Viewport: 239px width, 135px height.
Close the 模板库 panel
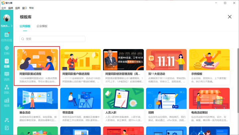[230, 17]
